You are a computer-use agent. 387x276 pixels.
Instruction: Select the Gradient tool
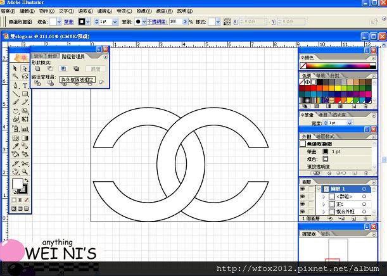(x=25, y=138)
